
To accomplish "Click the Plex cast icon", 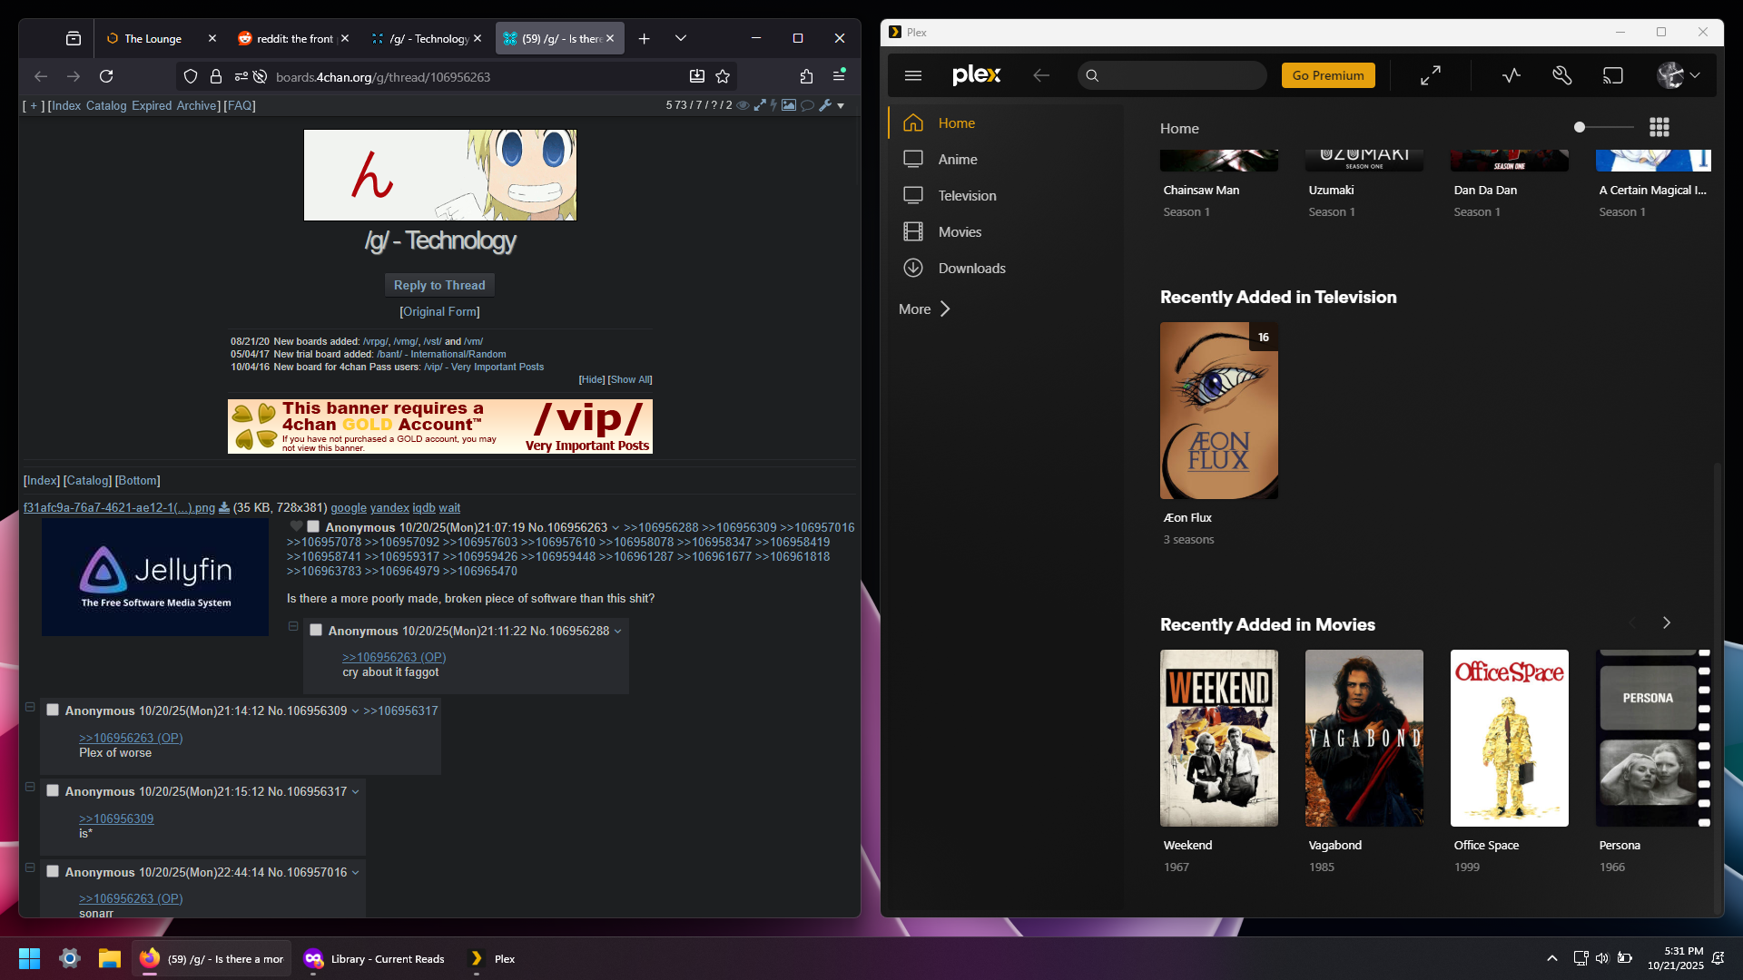I will coord(1612,75).
